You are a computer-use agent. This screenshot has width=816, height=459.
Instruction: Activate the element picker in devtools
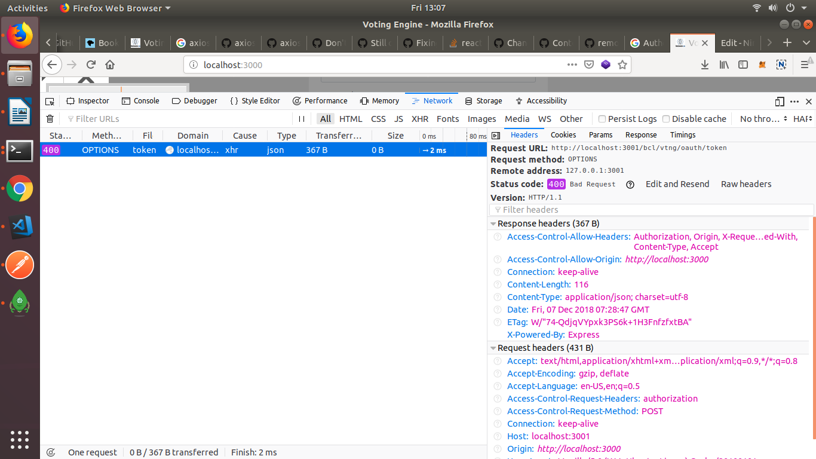point(50,101)
